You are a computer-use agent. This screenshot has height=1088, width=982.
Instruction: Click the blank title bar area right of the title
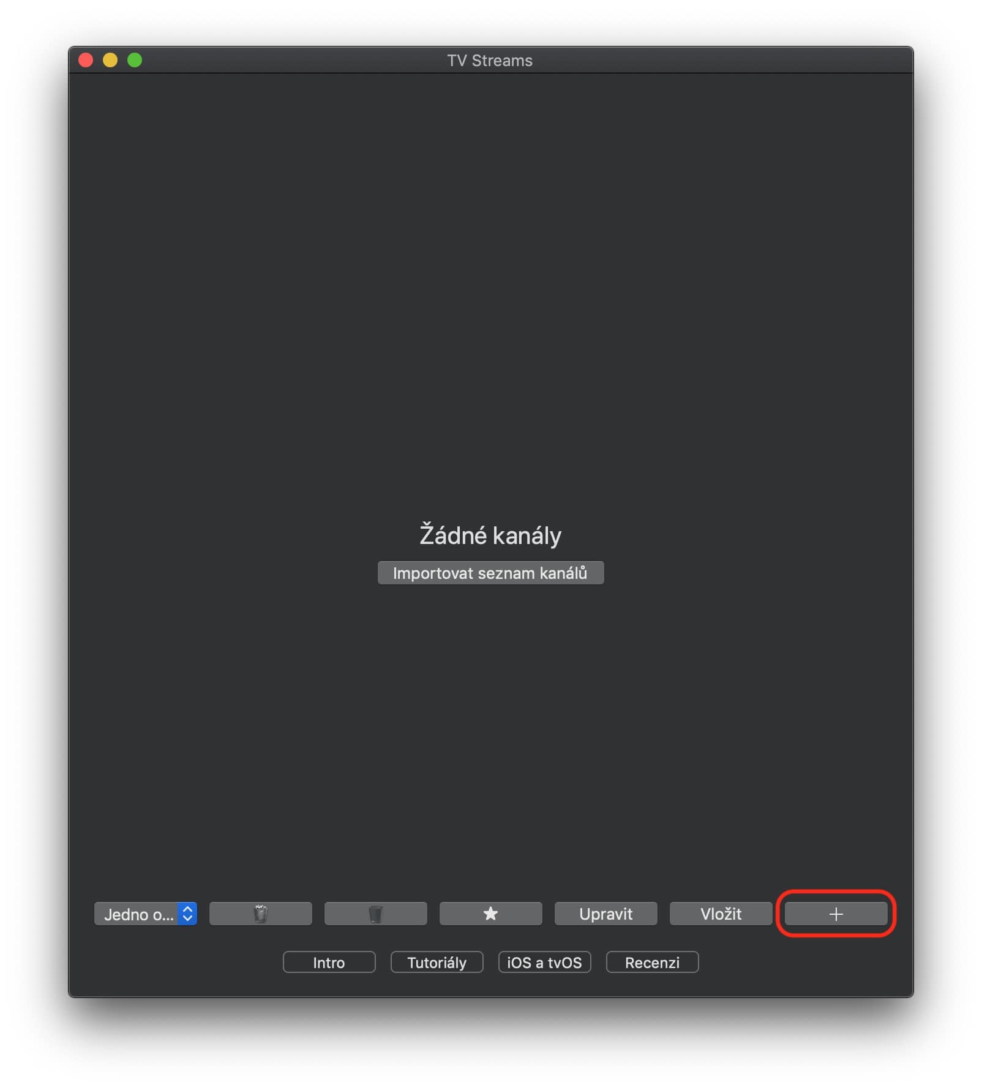(x=722, y=60)
